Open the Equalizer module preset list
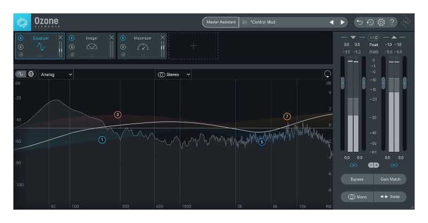Image resolution: width=428 pixels, height=223 pixels. coord(21,55)
